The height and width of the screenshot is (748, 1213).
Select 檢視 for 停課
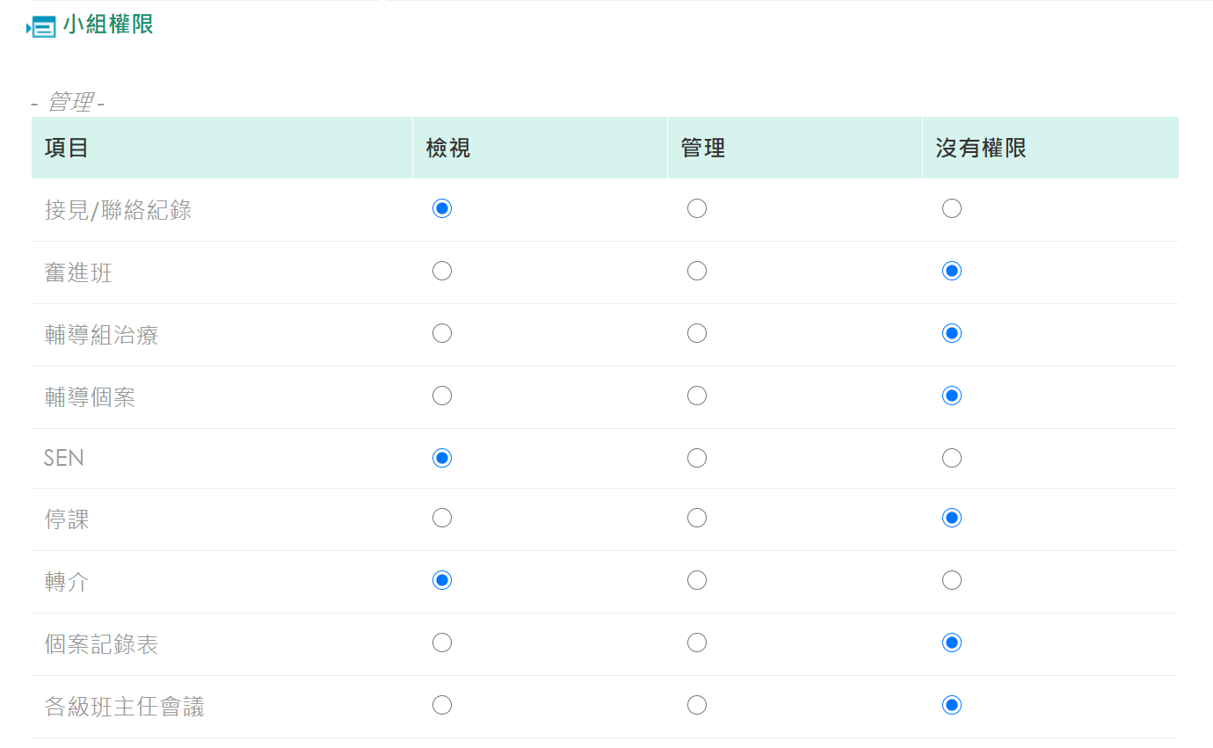pos(442,518)
